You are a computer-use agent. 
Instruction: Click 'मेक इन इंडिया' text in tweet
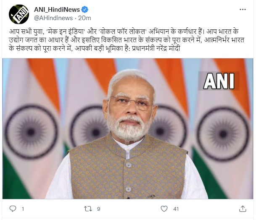tap(66, 31)
